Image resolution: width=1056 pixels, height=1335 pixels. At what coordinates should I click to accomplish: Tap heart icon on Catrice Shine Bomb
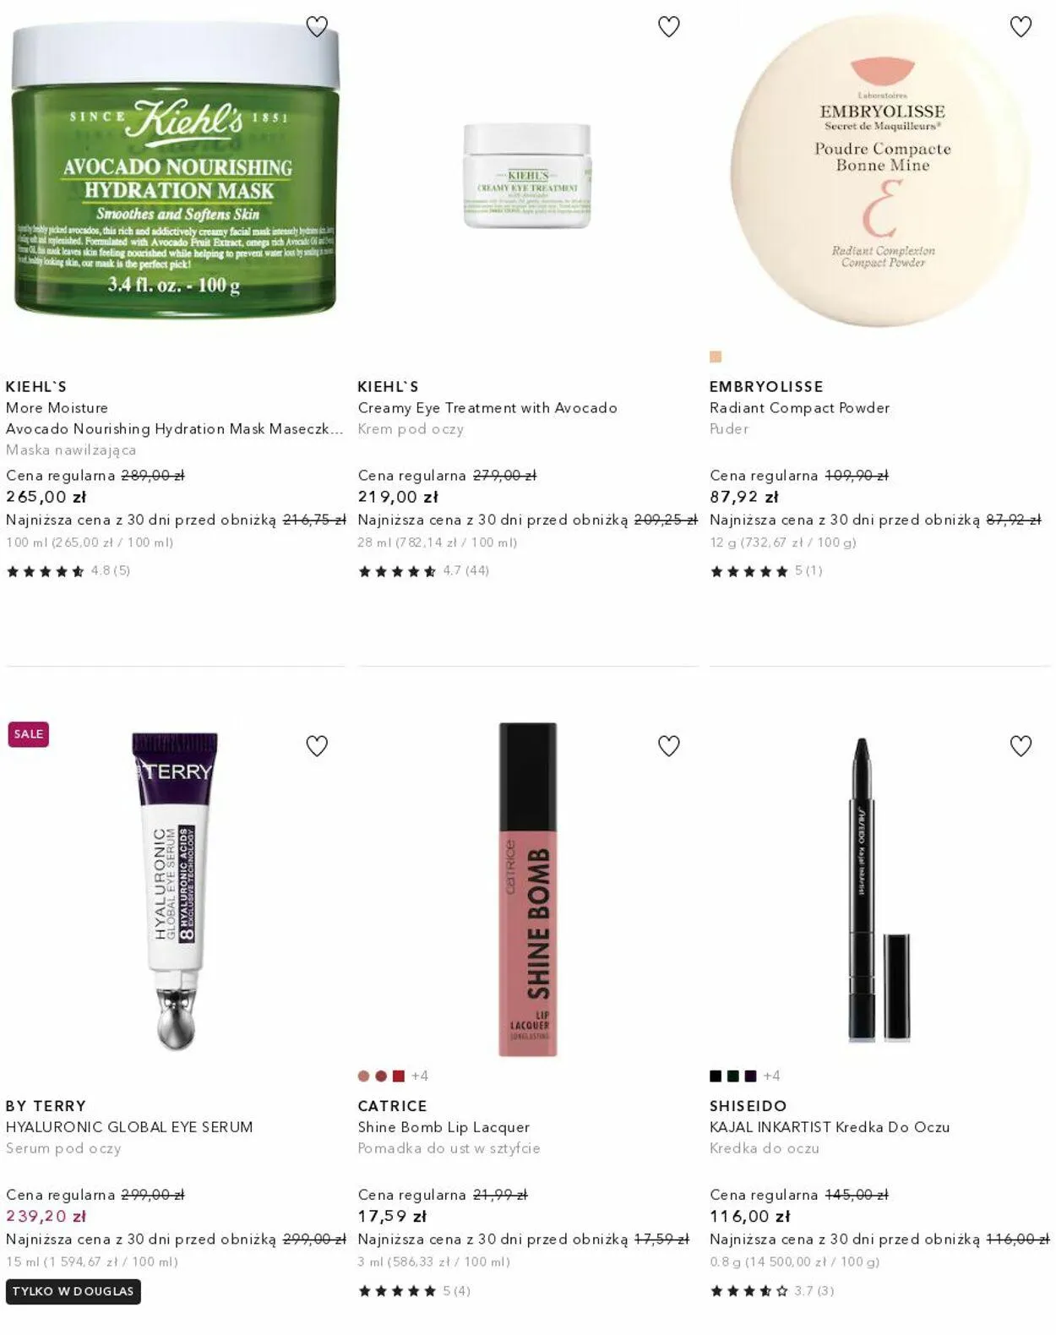pos(669,746)
